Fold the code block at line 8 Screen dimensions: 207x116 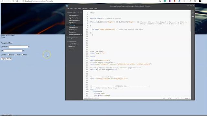89,26
